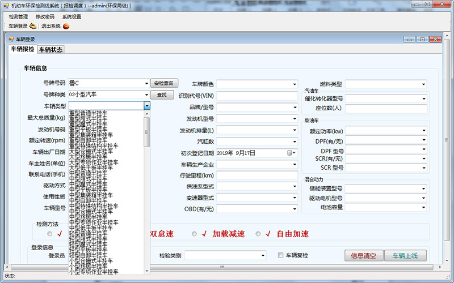Open the 系统设置 menu
The width and height of the screenshot is (454, 283).
coord(72,17)
